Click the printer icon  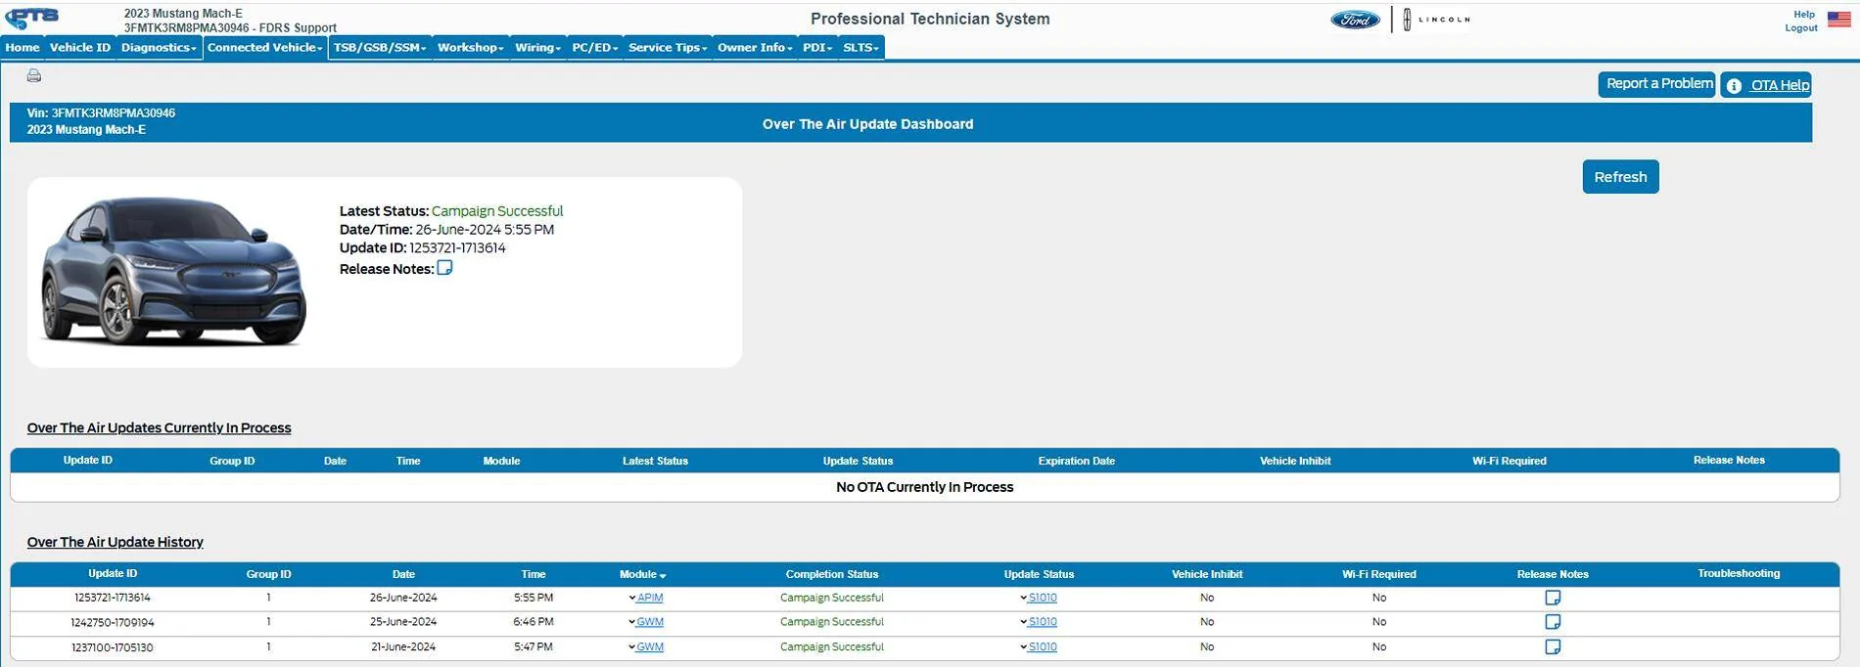(34, 75)
